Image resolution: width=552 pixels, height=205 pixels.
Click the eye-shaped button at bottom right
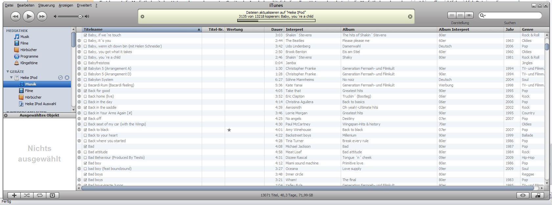pos(523,195)
